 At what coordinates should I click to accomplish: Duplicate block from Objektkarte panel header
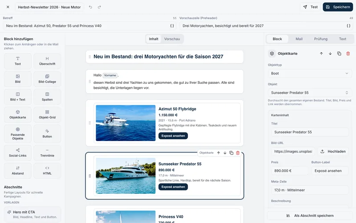[x=339, y=54]
